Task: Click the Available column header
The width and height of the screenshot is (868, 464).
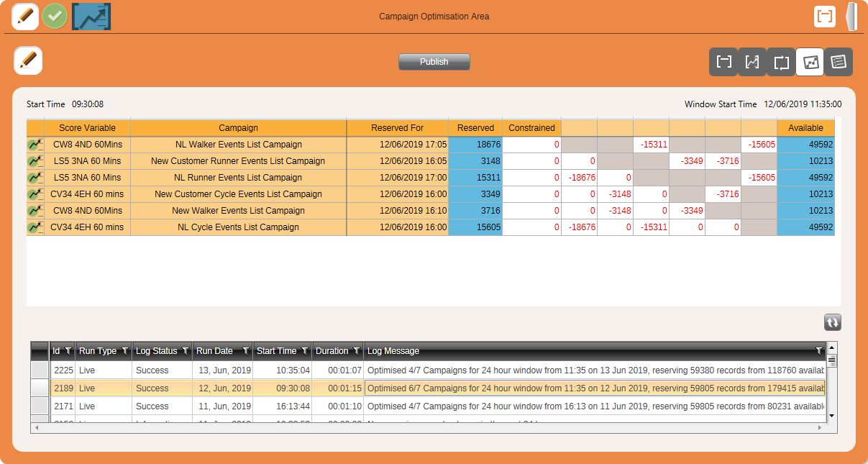Action: (x=805, y=128)
